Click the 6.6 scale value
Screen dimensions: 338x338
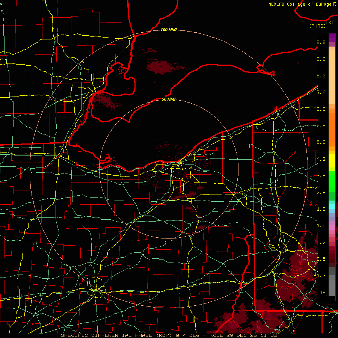pos(321,109)
